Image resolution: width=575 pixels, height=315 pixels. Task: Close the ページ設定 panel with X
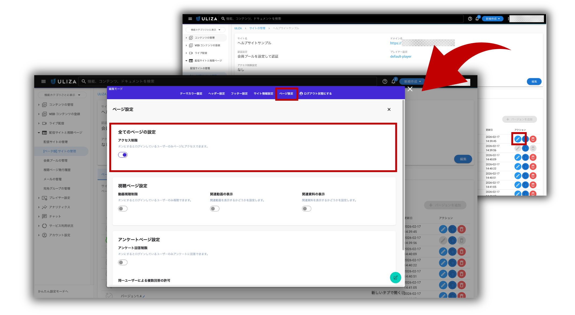tap(389, 109)
